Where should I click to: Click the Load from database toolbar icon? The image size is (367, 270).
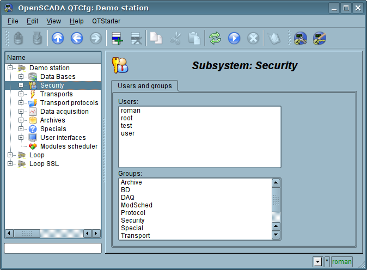tap(19, 38)
